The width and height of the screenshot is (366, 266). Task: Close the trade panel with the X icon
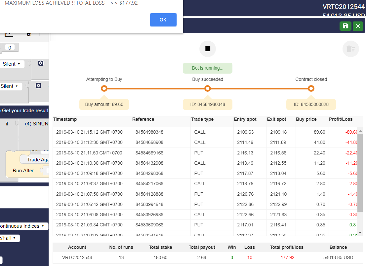pos(358,26)
